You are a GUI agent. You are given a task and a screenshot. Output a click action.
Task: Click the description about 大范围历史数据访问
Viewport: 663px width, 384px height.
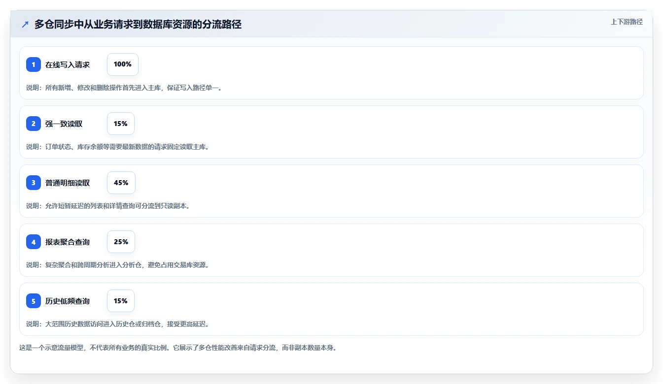point(118,324)
